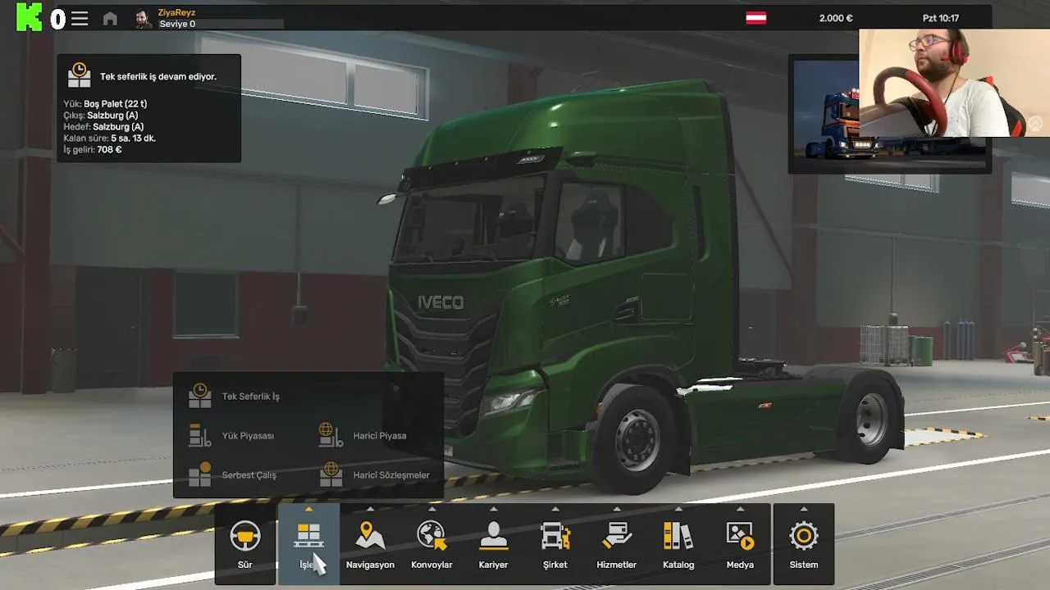Select Serbest Çalış entry
This screenshot has width=1050, height=590.
click(x=233, y=474)
